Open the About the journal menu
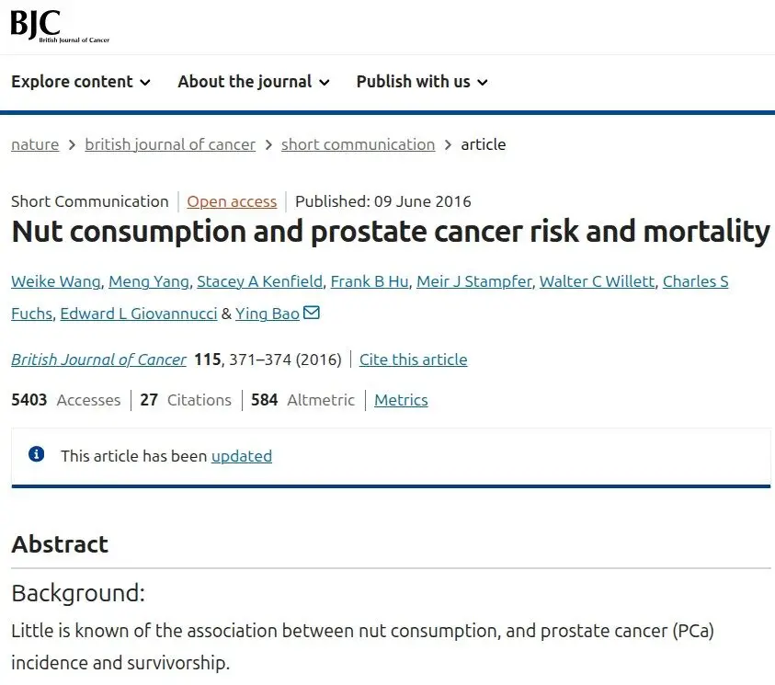The width and height of the screenshot is (775, 685). click(x=254, y=82)
